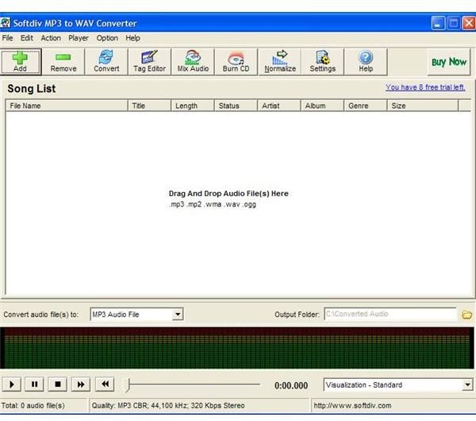Sort by the Album column header
Screen dimensions: 476x421
click(322, 106)
